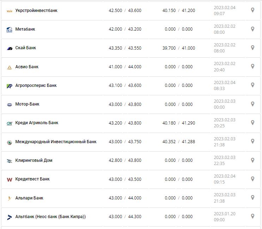The image size is (262, 229).
Task: Click the location pin for Клиринговый Дом
Action: [x=252, y=160]
